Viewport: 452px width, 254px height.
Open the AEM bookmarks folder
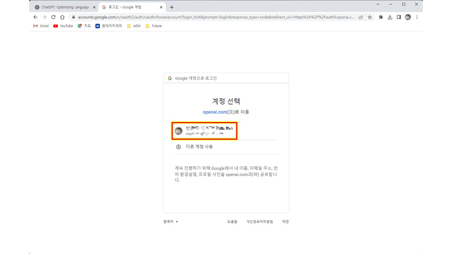click(134, 26)
